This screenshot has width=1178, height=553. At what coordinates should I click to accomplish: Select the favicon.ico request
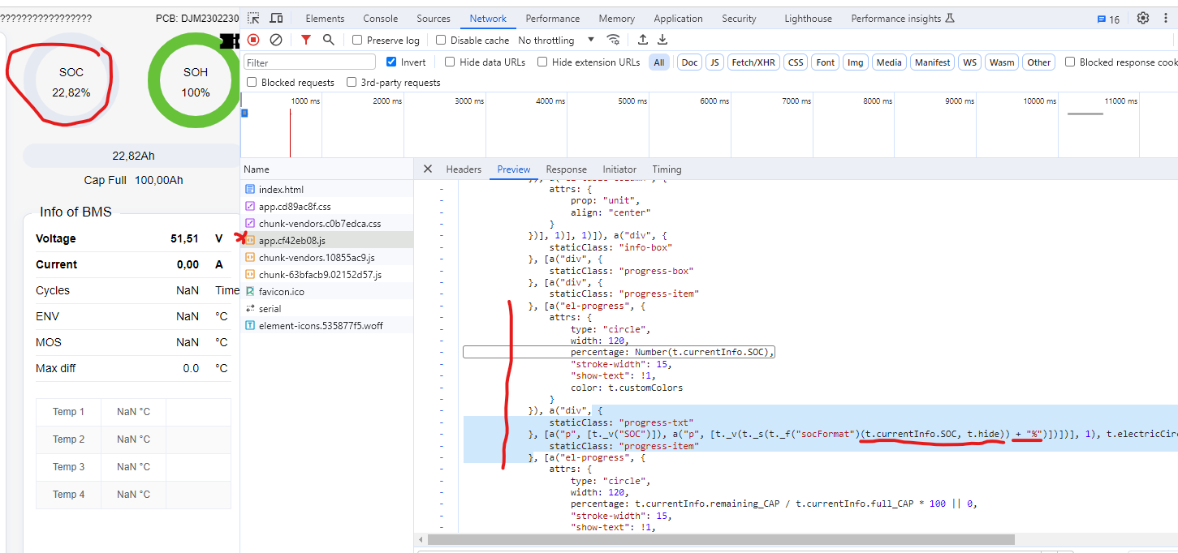(327, 291)
